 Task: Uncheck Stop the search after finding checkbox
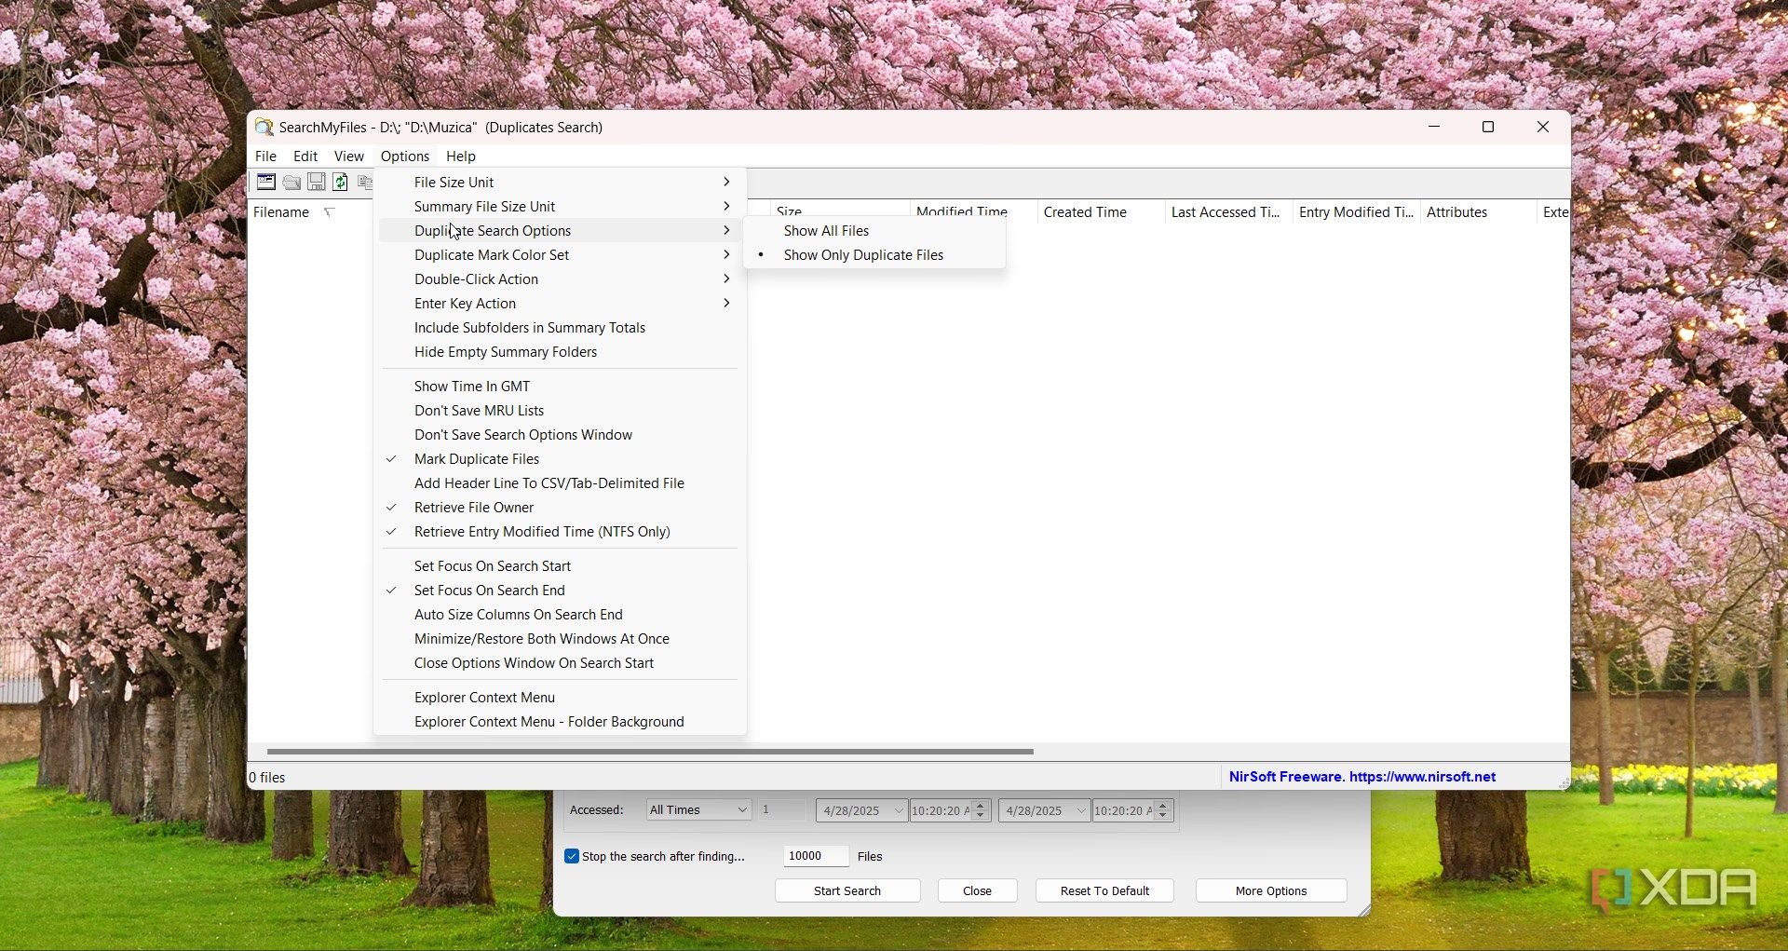572,856
